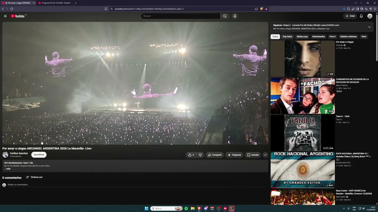Open the taskbar clock and date
This screenshot has height=212, width=378.
(371, 208)
